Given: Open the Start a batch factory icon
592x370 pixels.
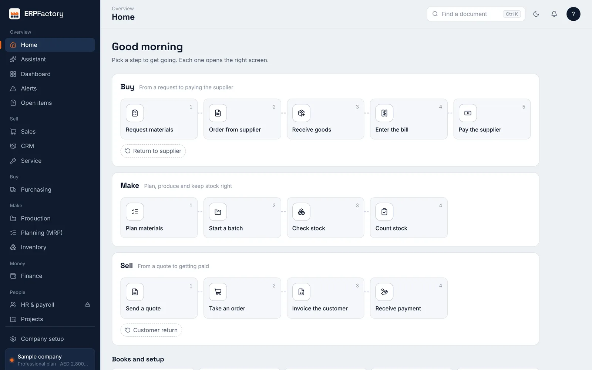Looking at the screenshot, I should pos(218,212).
